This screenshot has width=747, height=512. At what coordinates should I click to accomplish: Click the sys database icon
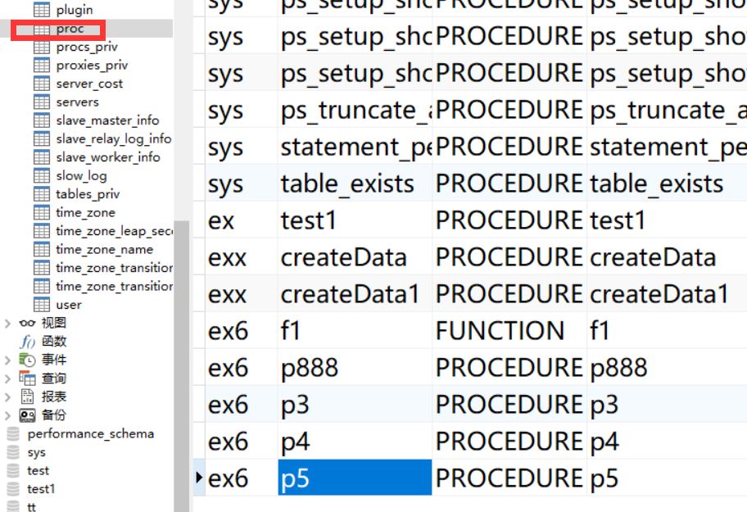tap(13, 452)
